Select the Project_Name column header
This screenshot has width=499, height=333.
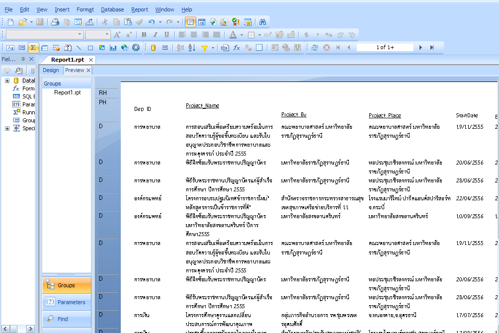point(202,105)
